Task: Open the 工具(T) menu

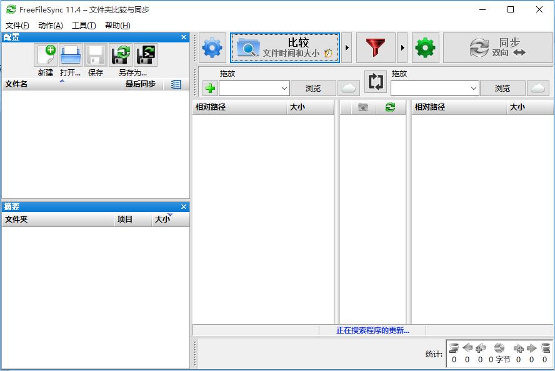Action: click(84, 26)
